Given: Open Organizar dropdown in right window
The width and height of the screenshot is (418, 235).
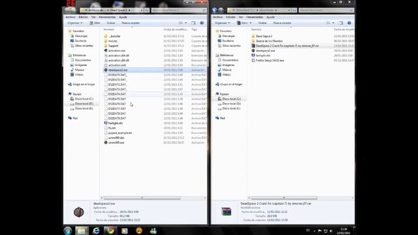Looking at the screenshot, I should click(x=222, y=23).
